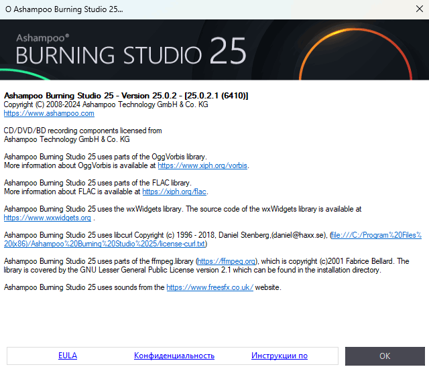Click the OggVorbis library usage sentence
429x371 pixels.
coord(105,157)
